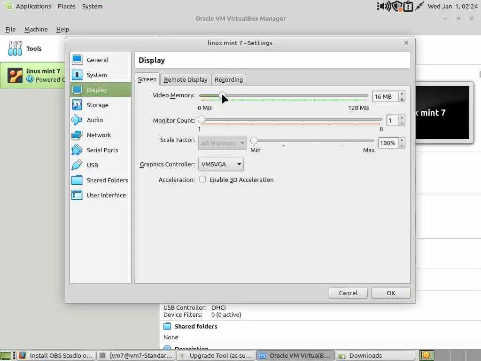The width and height of the screenshot is (481, 361).
Task: Open the Help menu
Action: coord(62,29)
